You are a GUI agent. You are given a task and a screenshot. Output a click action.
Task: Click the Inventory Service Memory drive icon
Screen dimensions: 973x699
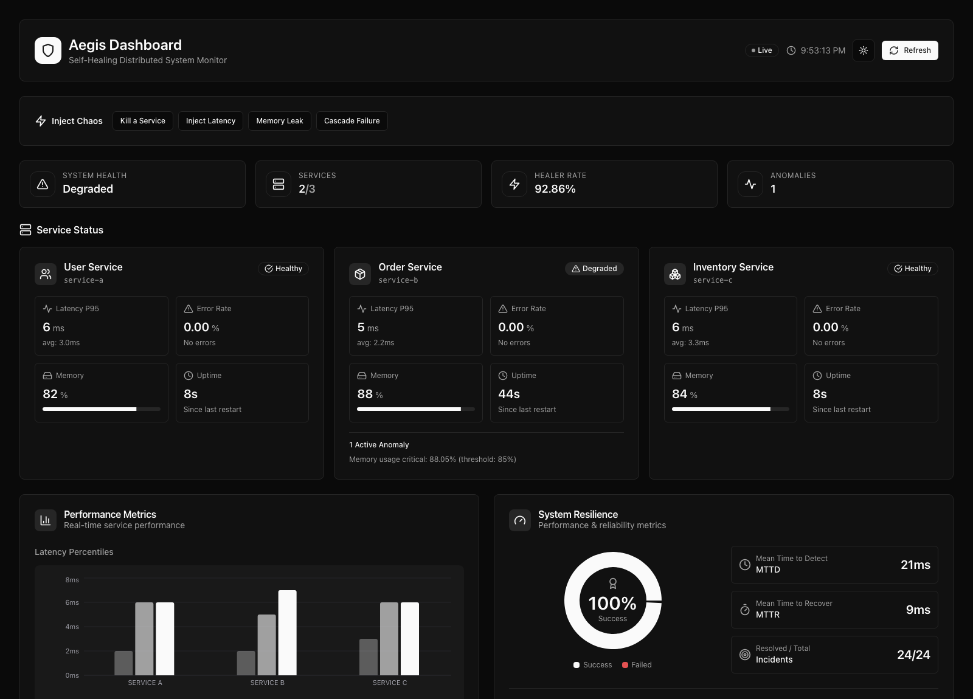coord(677,376)
